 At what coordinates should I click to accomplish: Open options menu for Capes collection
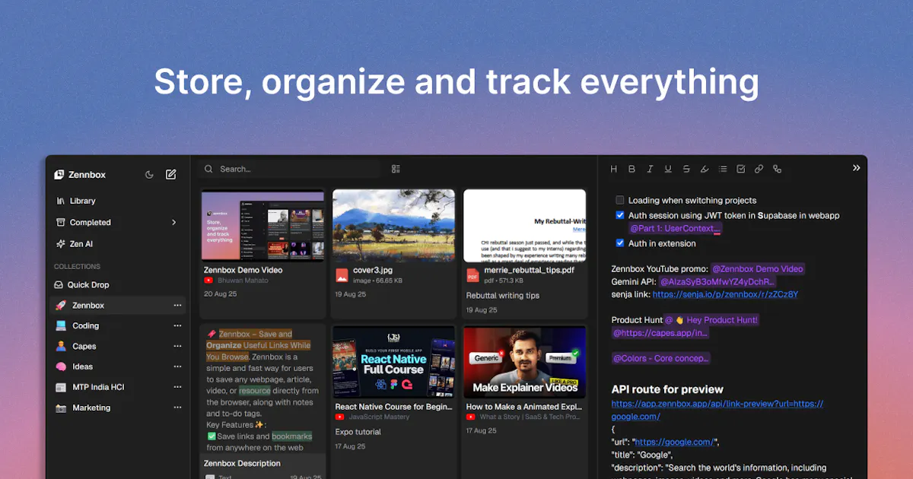[x=177, y=346]
